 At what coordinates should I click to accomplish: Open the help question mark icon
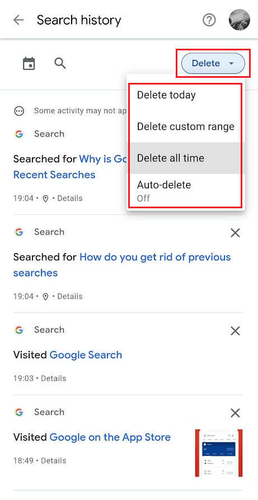click(x=209, y=20)
